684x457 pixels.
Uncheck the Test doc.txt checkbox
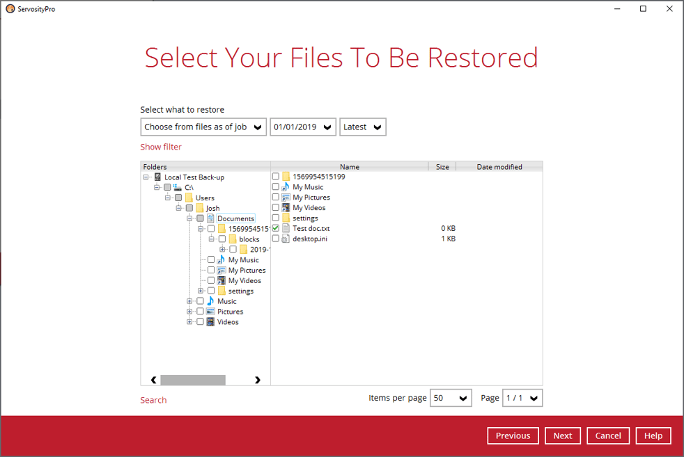(275, 227)
